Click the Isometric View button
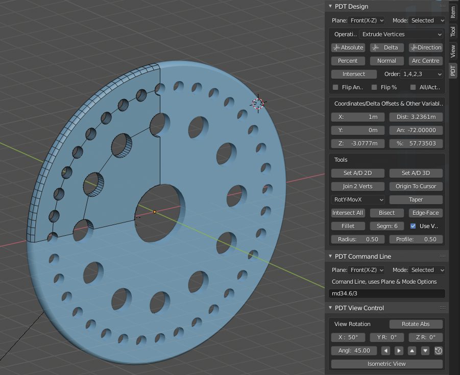 [386, 364]
